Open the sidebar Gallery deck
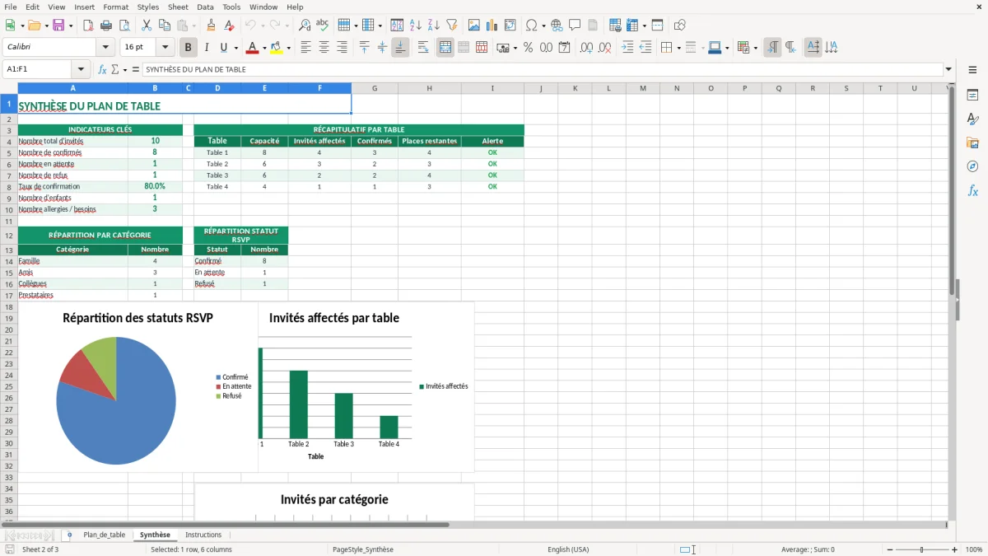Image resolution: width=988 pixels, height=556 pixels. click(972, 143)
